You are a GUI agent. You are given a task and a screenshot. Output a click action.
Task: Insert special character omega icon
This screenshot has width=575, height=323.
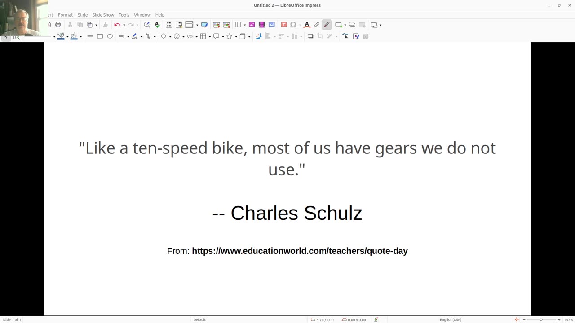pos(293,25)
